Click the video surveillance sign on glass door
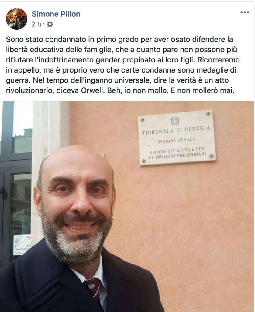255x312 pixels. tap(22, 245)
